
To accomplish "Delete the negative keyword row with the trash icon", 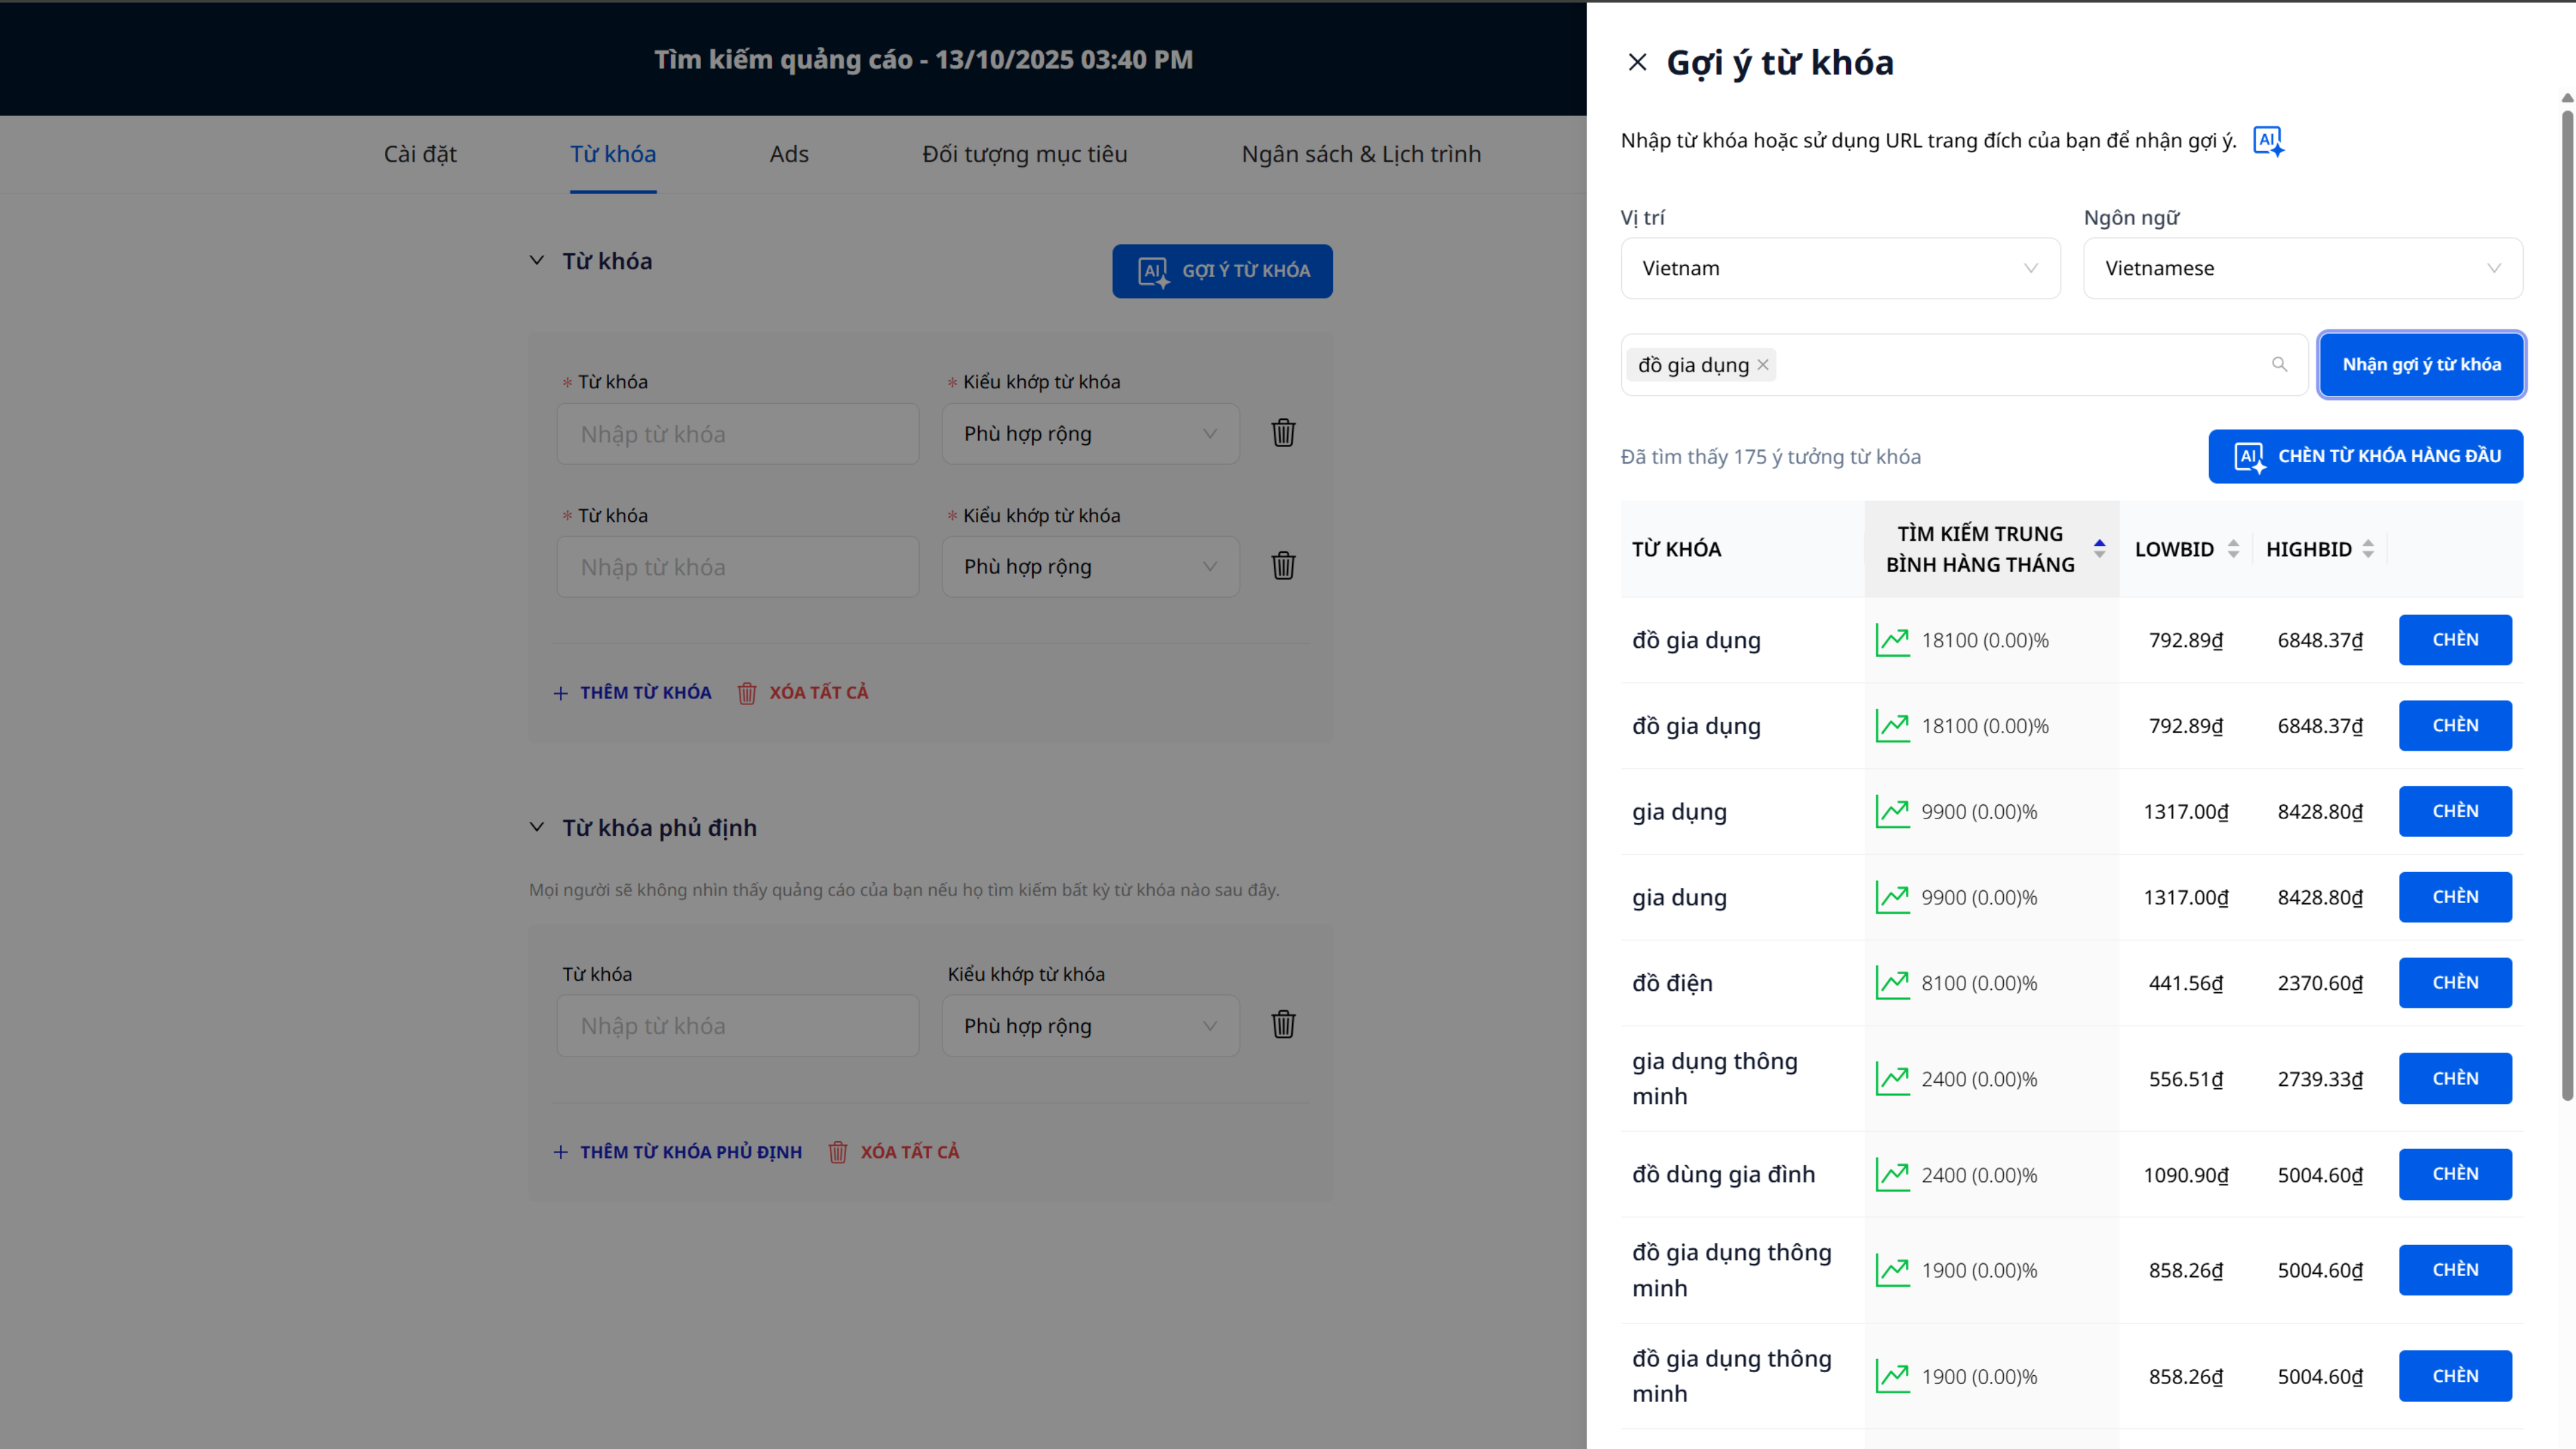I will click(1283, 1025).
